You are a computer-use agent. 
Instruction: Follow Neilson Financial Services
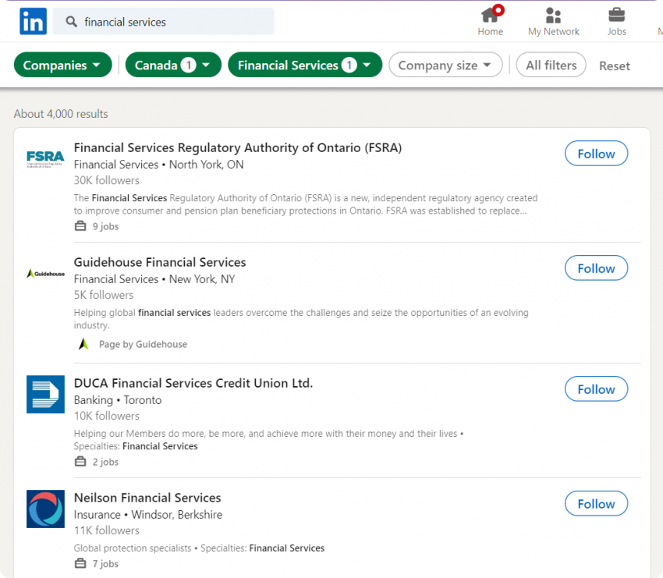coord(596,504)
